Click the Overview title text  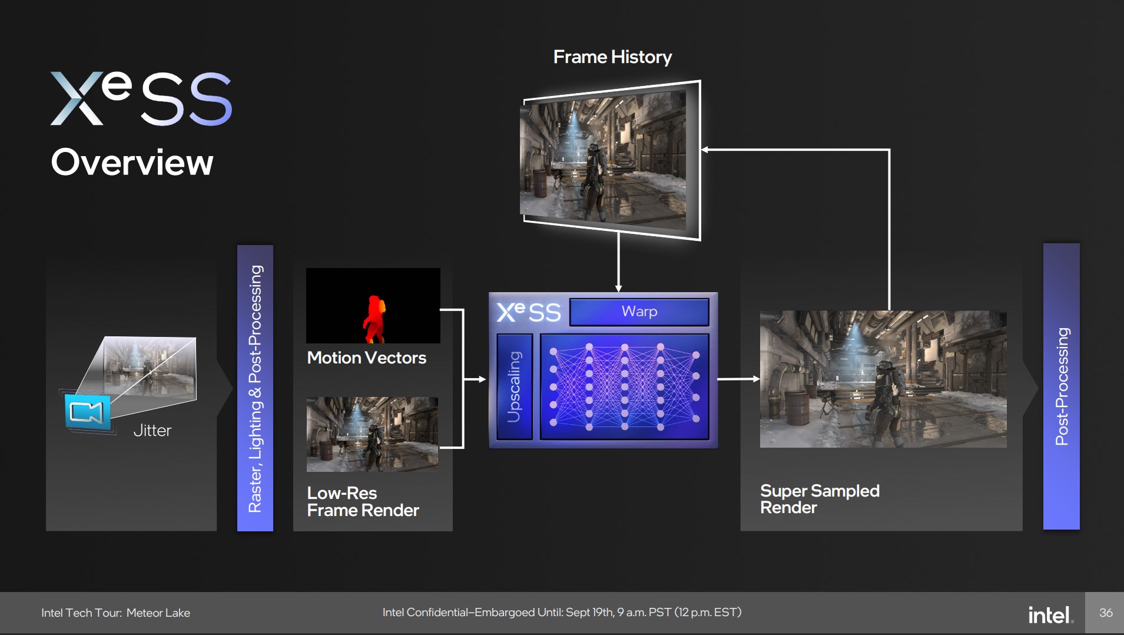132,163
